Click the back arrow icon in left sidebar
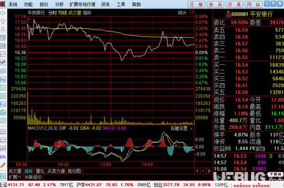The height and width of the screenshot is (188, 284). (3, 13)
